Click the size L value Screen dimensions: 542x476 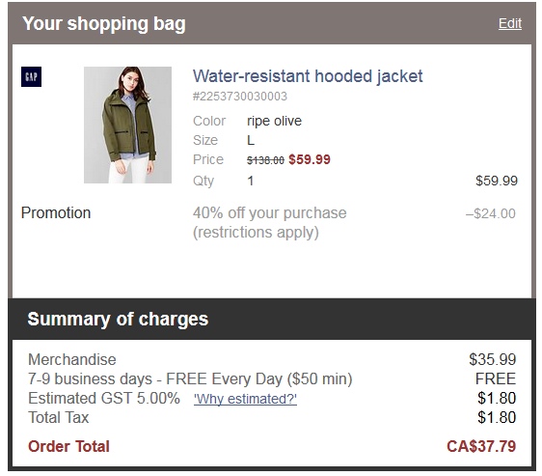(251, 140)
